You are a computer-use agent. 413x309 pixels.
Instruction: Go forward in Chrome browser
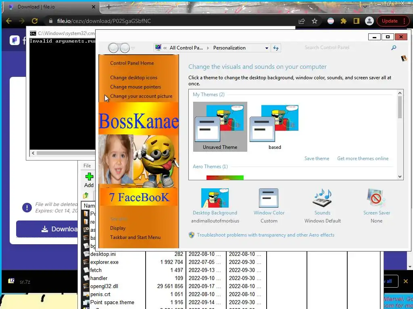(x=22, y=21)
